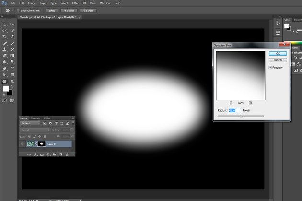Viewport: 302px width, 201px height.
Task: Open the Opacity slider dropdown
Action: coord(72,130)
